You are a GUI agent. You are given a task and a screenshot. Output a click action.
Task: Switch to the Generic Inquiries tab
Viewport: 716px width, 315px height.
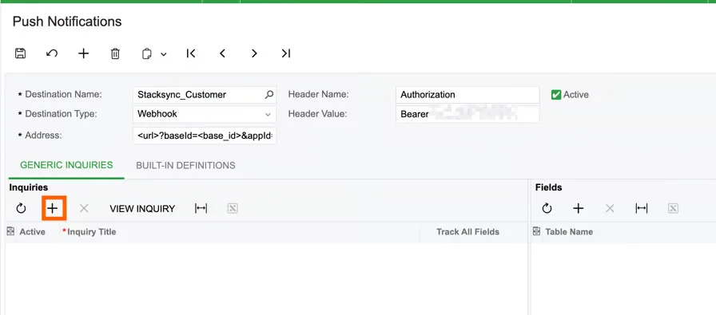coord(66,165)
